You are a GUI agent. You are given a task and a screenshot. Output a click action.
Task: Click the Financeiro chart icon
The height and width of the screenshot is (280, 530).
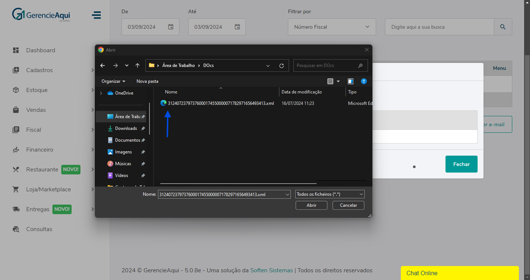[16, 149]
